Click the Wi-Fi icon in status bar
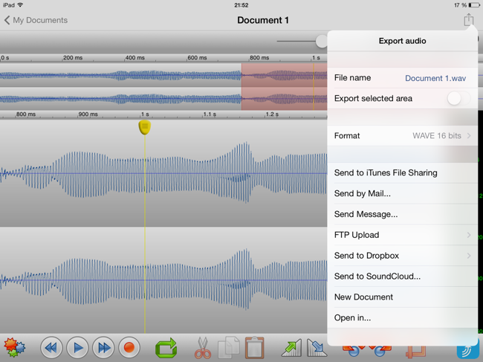483x362 pixels. (20, 4)
